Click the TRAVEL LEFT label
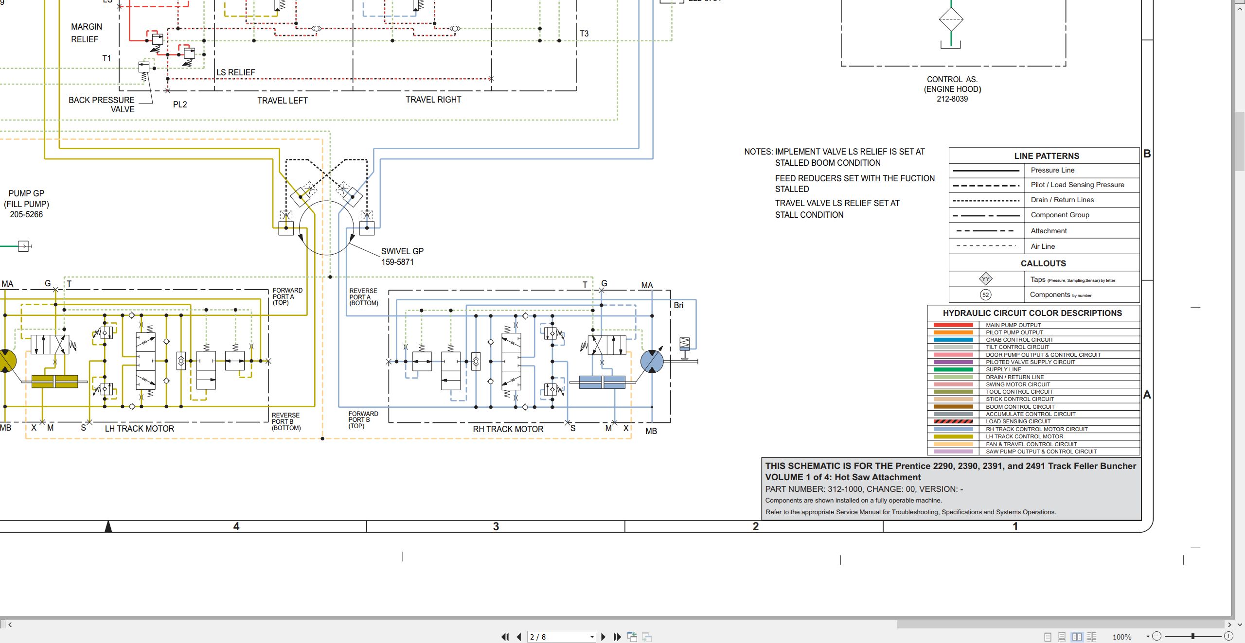 pos(283,101)
